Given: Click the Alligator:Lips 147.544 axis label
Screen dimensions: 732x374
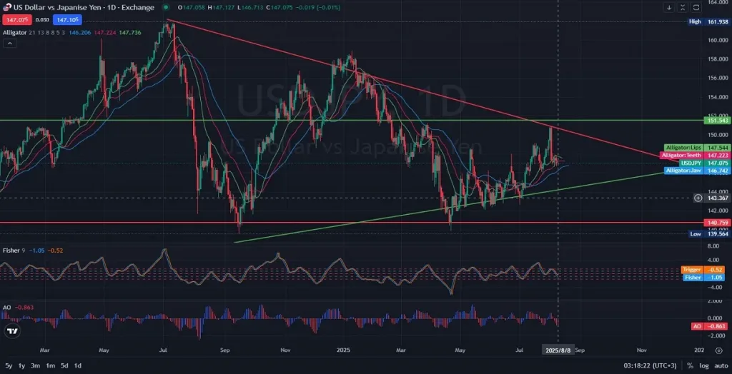Looking at the screenshot, I should click(x=697, y=147).
